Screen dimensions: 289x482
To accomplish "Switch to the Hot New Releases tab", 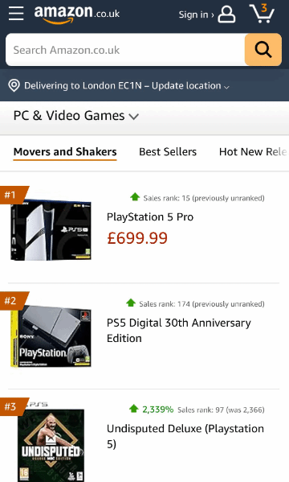I will point(254,152).
